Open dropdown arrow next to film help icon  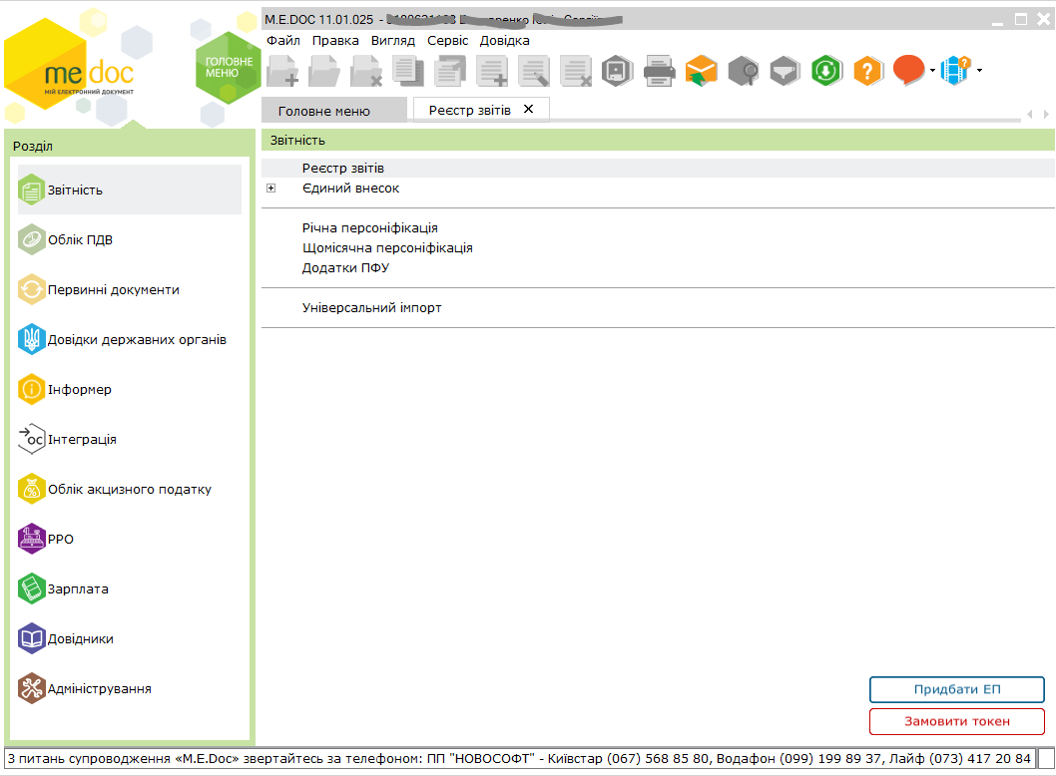980,71
